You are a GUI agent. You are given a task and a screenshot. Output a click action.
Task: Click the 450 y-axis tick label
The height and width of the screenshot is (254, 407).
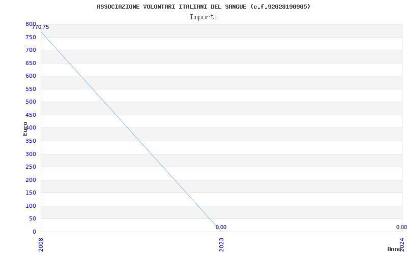[x=31, y=115]
